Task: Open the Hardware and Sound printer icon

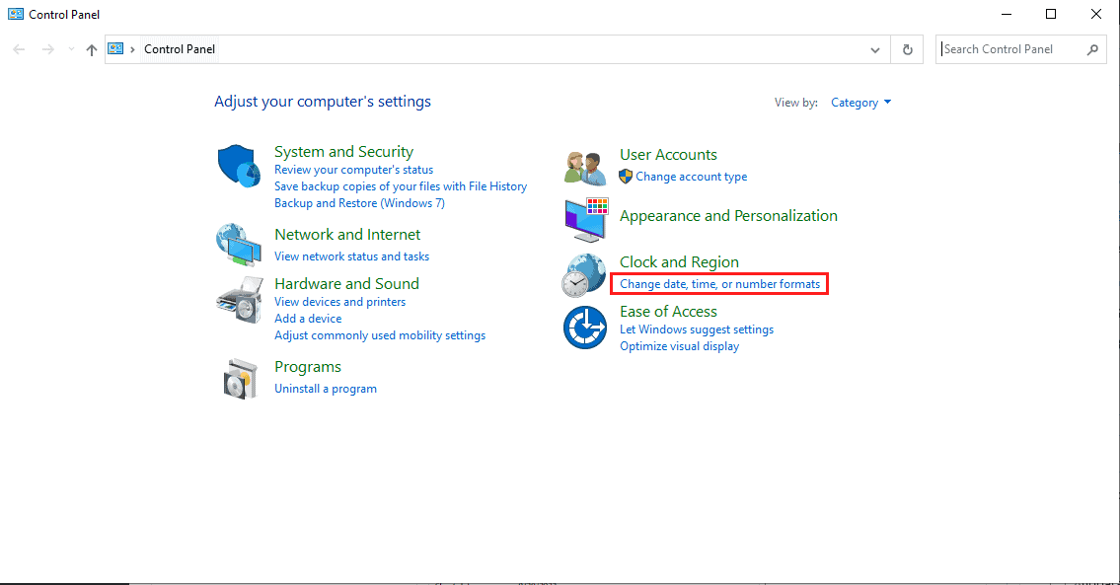Action: tap(240, 299)
